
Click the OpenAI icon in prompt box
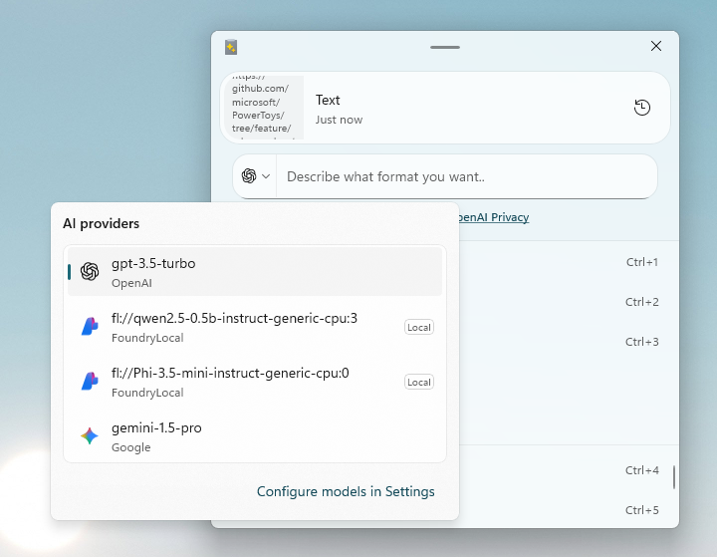(x=249, y=175)
